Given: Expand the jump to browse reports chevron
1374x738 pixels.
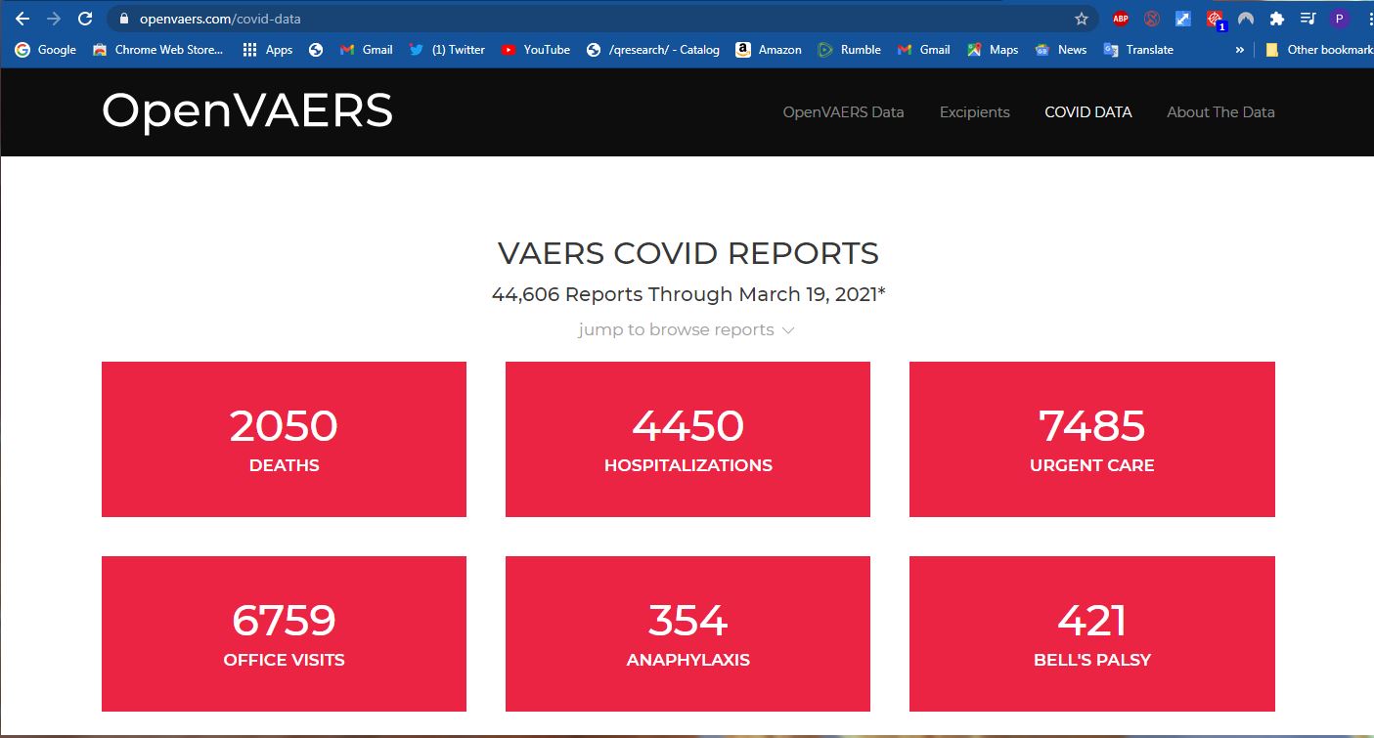Looking at the screenshot, I should pos(788,330).
